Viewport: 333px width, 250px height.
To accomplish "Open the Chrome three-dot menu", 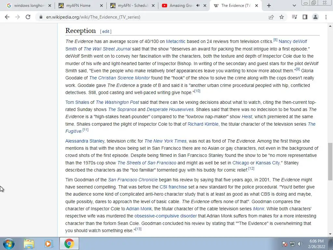I will 326,17.
